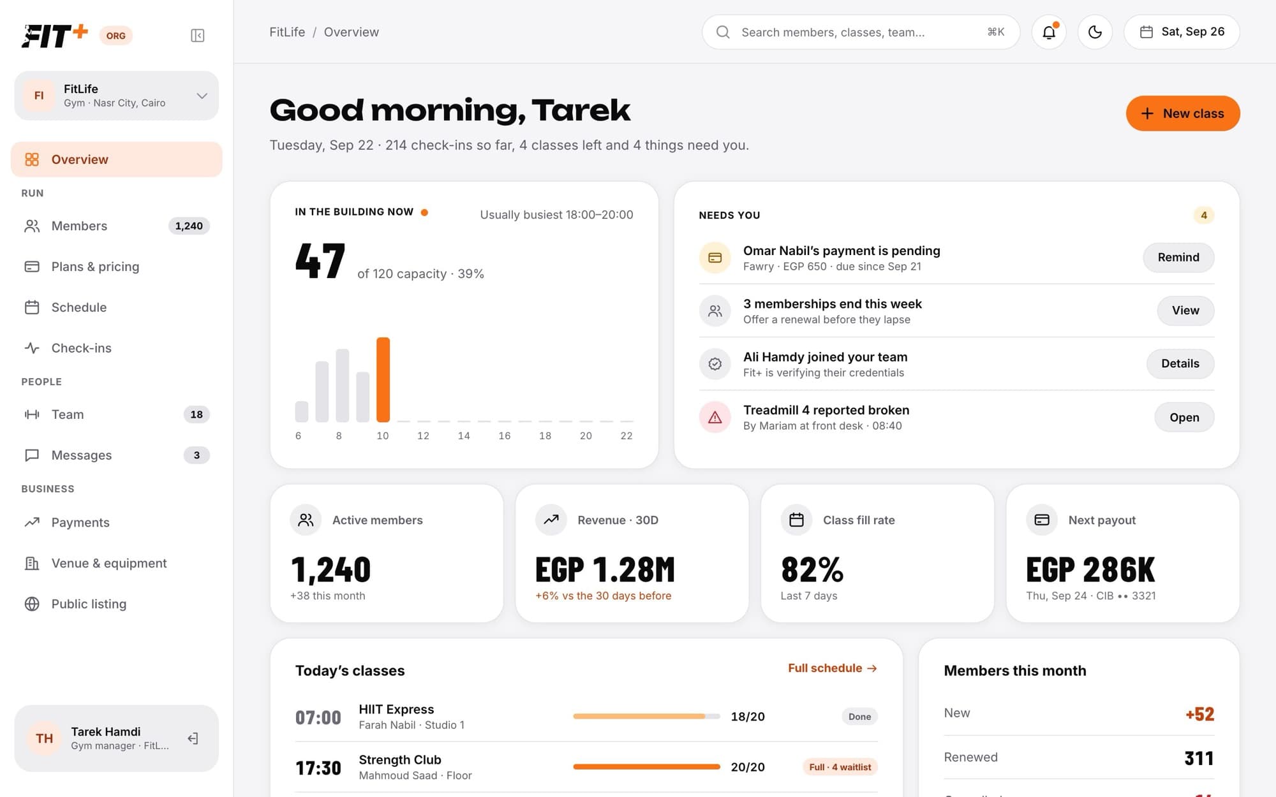This screenshot has width=1276, height=797.
Task: Open the Team section
Action: point(117,414)
